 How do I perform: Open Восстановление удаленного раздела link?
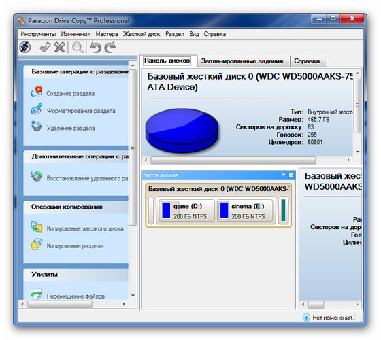[87, 178]
